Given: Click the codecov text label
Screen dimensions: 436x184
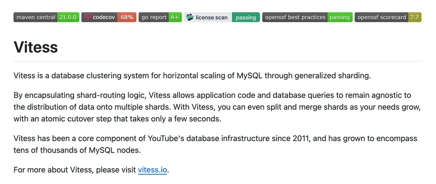Looking at the screenshot, I should point(104,17).
